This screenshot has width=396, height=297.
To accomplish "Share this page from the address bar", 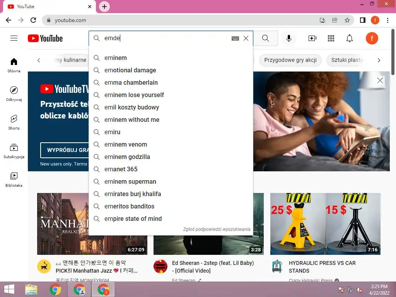I will [335, 20].
